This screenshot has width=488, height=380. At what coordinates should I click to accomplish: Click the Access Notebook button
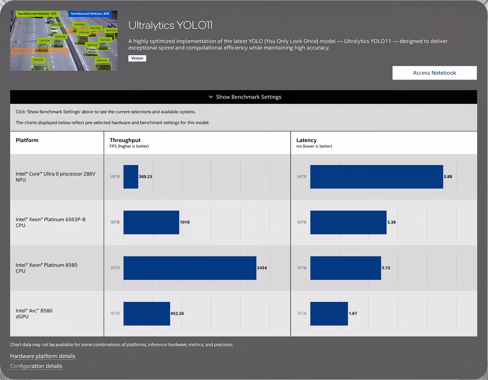pyautogui.click(x=434, y=73)
